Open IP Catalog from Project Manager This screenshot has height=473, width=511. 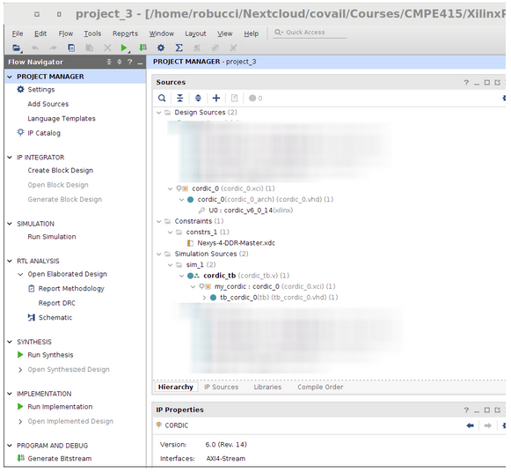(x=44, y=133)
